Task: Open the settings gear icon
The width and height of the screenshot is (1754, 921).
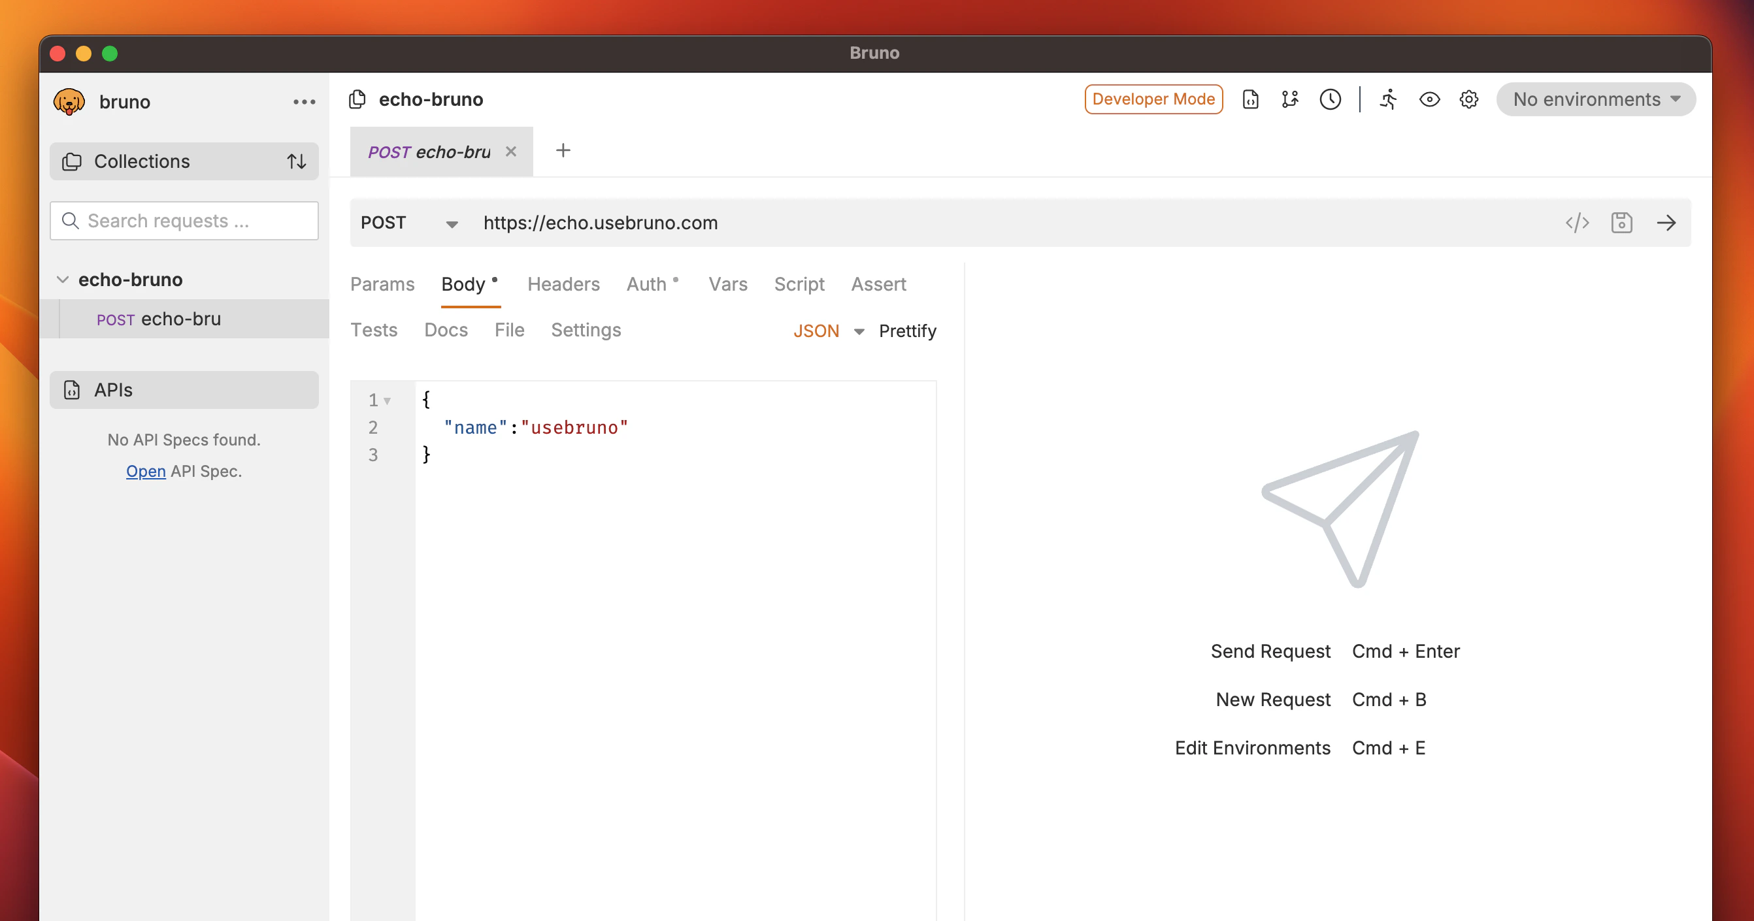Action: pyautogui.click(x=1468, y=99)
